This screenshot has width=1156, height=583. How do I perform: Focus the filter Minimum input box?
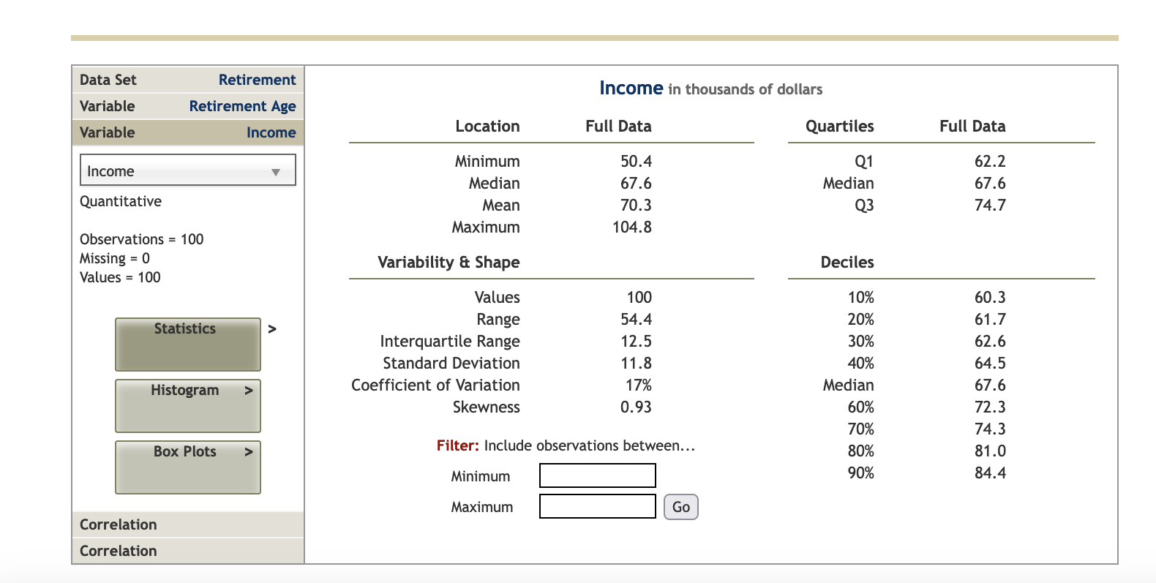[x=598, y=475]
